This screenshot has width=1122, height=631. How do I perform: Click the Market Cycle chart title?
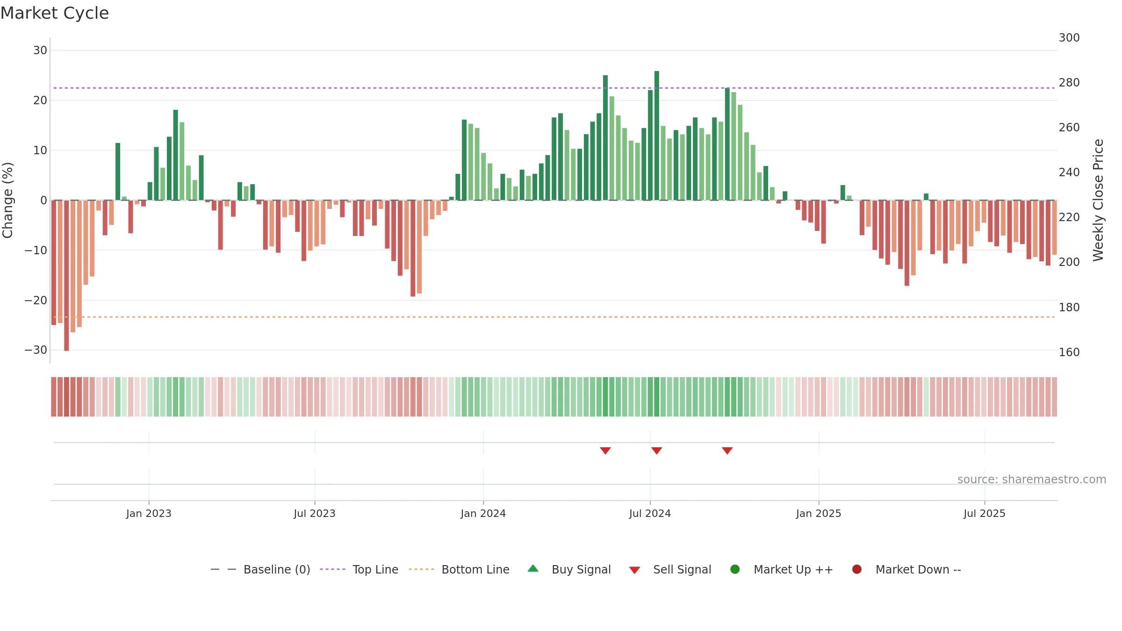(x=55, y=13)
